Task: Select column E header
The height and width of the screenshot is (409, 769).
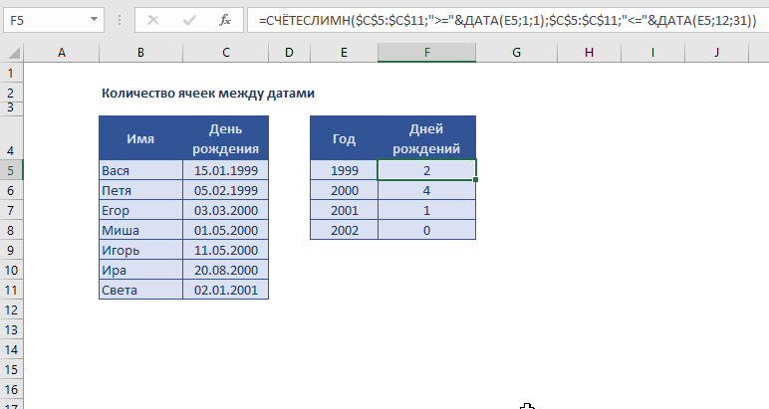Action: click(344, 53)
